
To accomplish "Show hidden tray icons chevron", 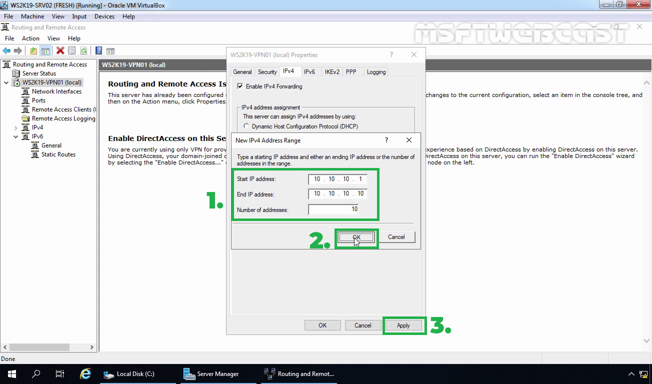I will coord(631,374).
